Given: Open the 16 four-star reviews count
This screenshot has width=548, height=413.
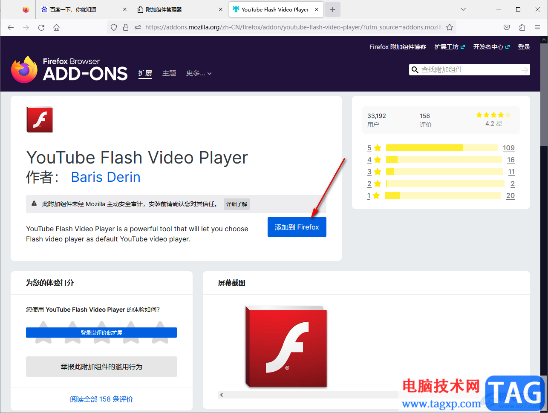Looking at the screenshot, I should click(511, 160).
